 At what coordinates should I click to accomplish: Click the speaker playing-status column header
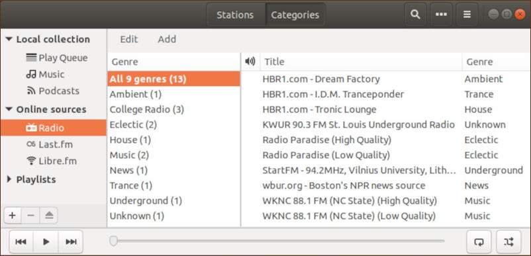(250, 62)
